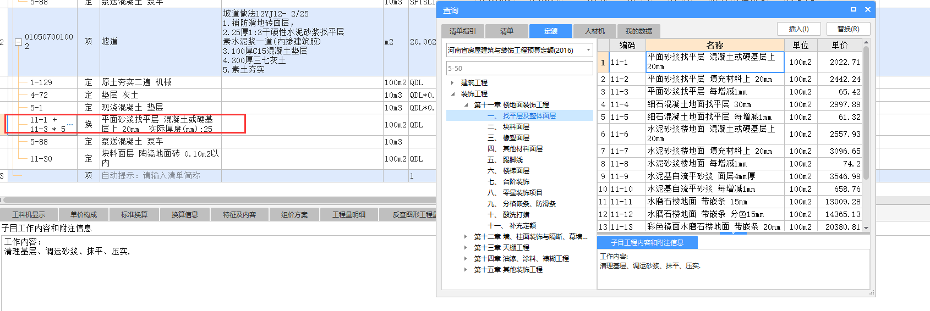Collapse 第十一章 楼地面装饰工程 node
The height and width of the screenshot is (311, 930).
click(x=466, y=104)
